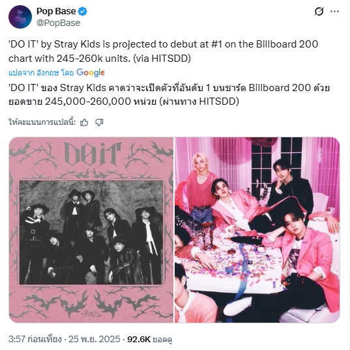The height and width of the screenshot is (350, 350).
Task: Rate translation with thumbs down
Action: [99, 122]
